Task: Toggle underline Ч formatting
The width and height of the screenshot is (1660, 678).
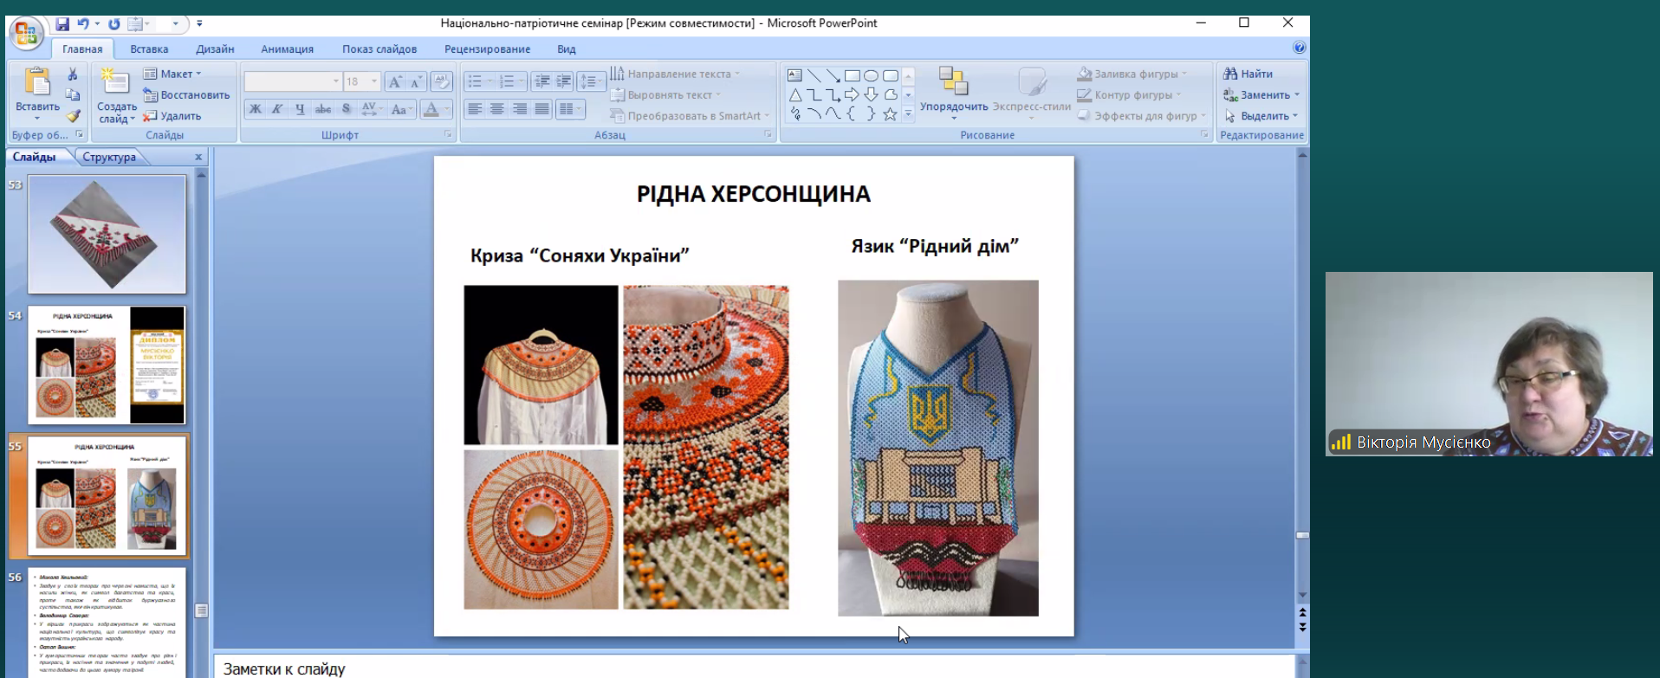Action: tap(300, 109)
